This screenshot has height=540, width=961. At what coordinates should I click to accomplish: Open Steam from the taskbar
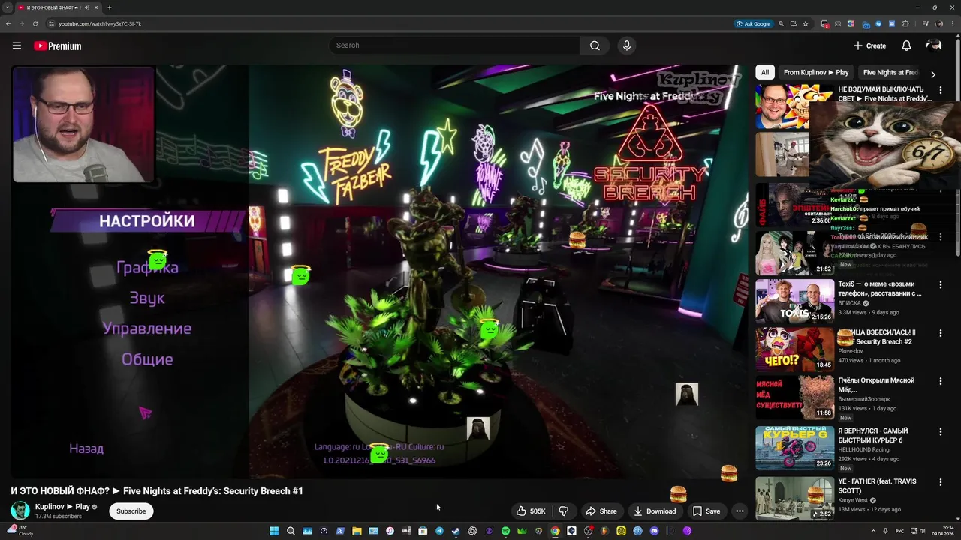[456, 531]
